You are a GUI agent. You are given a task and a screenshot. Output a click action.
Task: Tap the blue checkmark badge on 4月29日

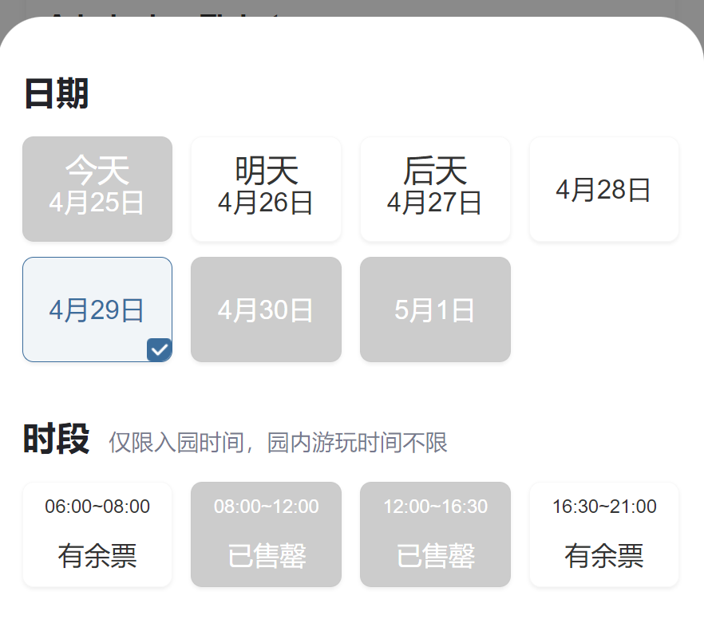(158, 349)
